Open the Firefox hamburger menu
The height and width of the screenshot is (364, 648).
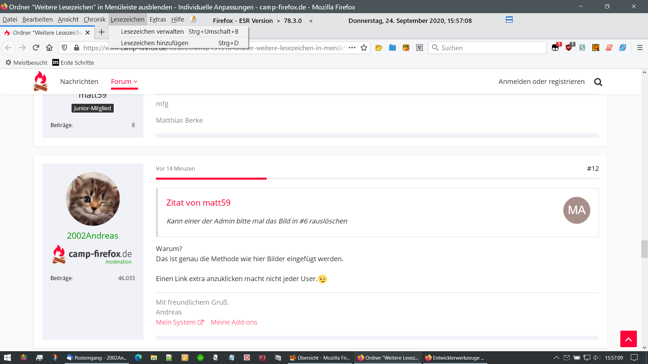click(640, 48)
